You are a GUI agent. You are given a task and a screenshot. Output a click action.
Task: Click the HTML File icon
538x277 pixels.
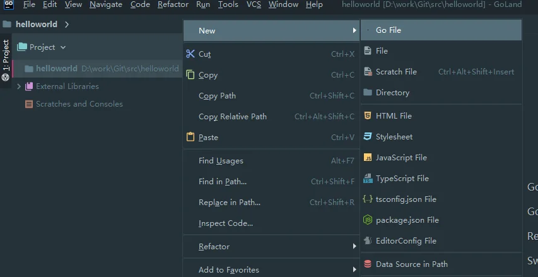pyautogui.click(x=368, y=115)
